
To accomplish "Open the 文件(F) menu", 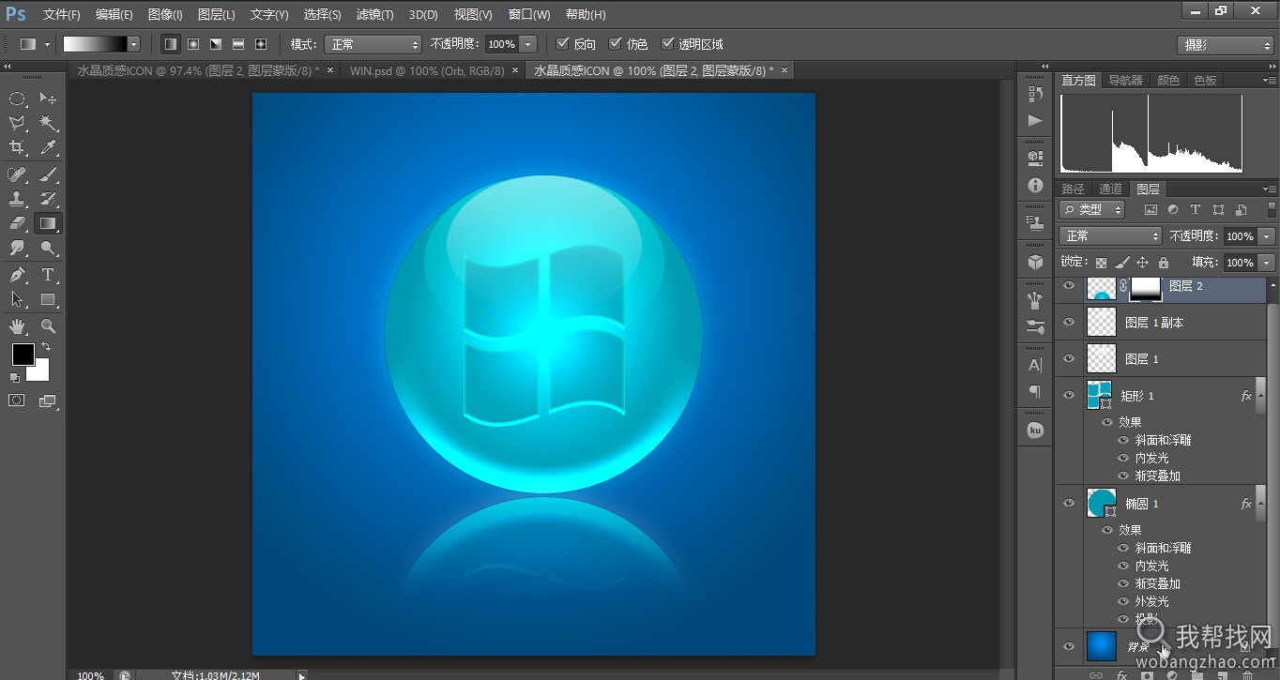I will [62, 15].
